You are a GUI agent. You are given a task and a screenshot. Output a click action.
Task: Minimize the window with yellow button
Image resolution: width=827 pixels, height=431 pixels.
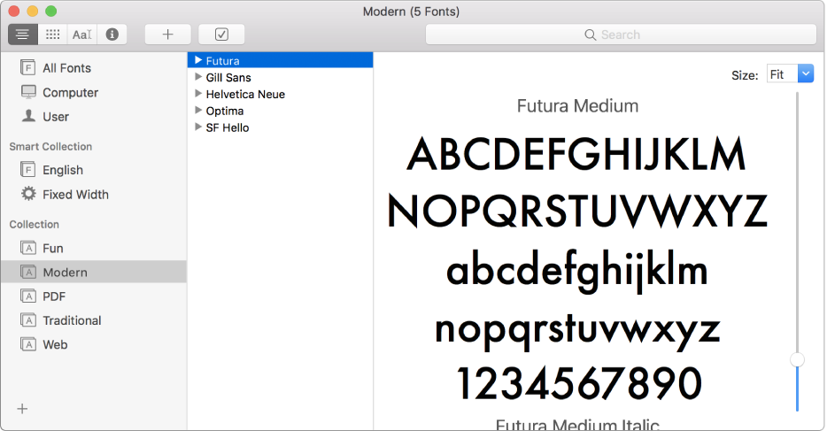[x=33, y=12]
